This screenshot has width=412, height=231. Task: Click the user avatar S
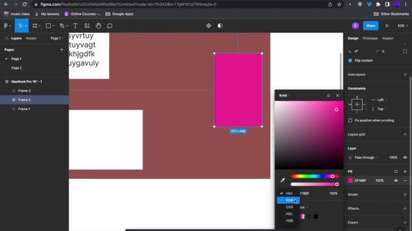tap(355, 26)
